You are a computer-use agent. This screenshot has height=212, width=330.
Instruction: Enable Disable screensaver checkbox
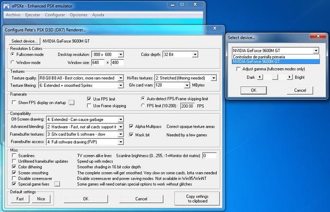click(14, 179)
